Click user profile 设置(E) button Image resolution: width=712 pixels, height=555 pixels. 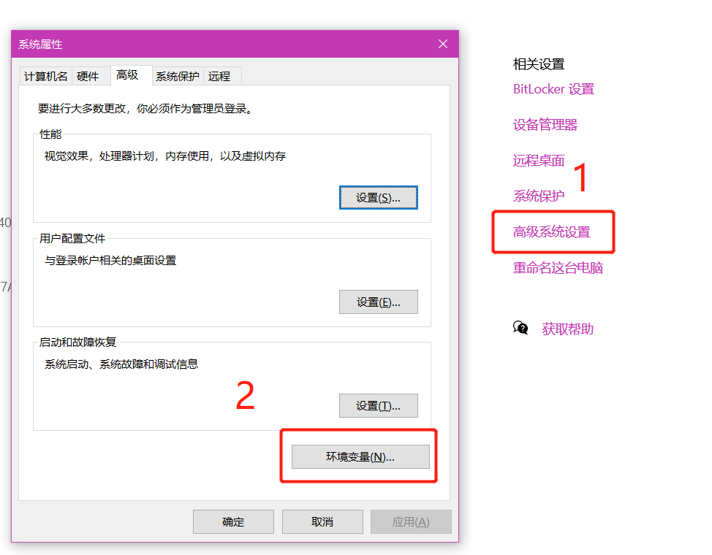coord(378,302)
